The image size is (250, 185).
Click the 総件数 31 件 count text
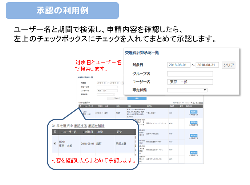178,102
